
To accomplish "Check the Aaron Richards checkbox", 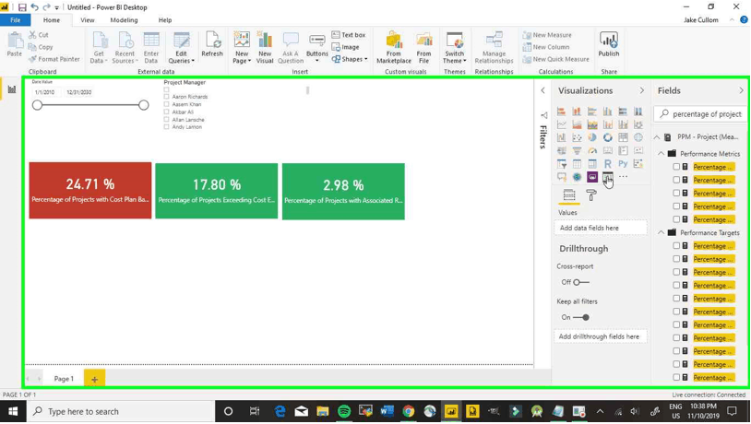I will point(167,97).
